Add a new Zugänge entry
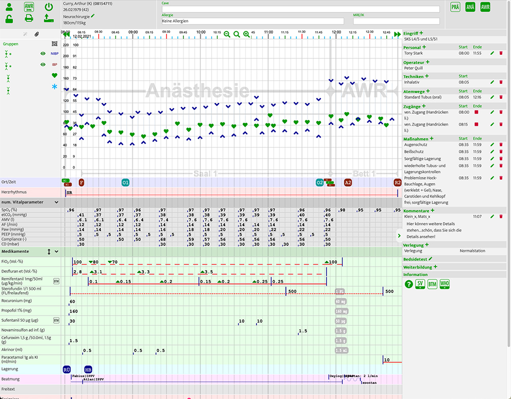 tap(424, 106)
